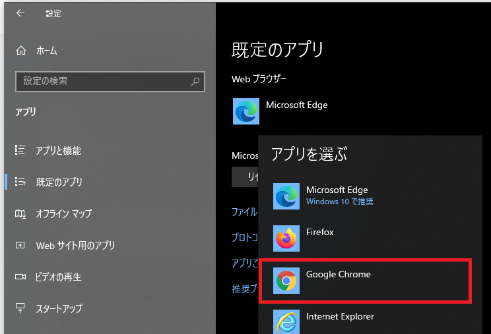Click the Web ブラウザー section label
This screenshot has width=491, height=334.
click(259, 79)
